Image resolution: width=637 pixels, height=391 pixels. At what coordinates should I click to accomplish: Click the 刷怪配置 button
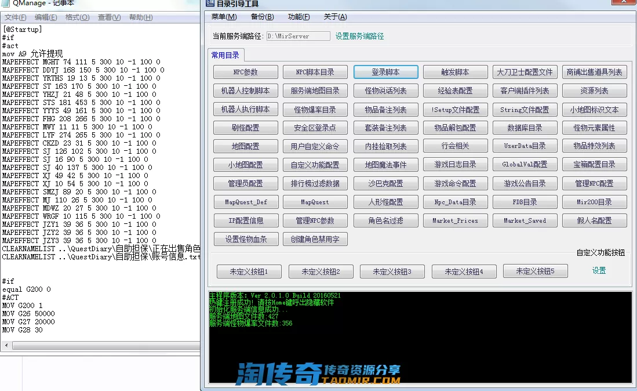246,128
